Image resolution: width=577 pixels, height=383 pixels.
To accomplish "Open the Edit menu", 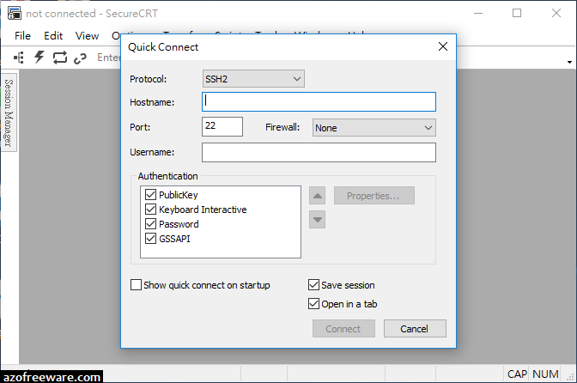I will tap(53, 36).
